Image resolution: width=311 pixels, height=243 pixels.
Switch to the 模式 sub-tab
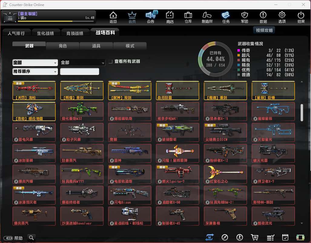tap(130, 46)
